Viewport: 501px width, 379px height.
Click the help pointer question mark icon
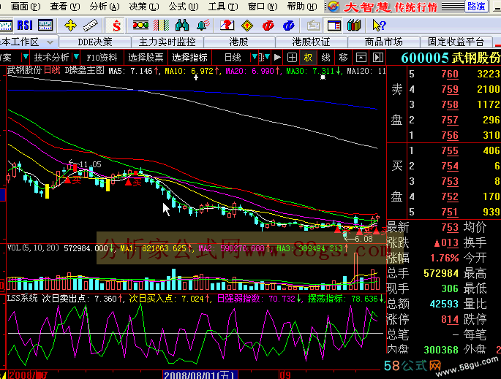[x=379, y=26]
